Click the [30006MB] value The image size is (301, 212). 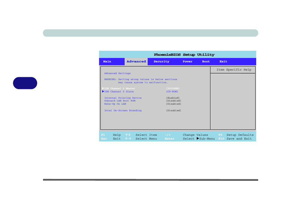(x=173, y=89)
